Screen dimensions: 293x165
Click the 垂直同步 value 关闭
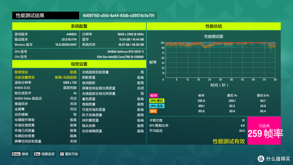(73, 104)
